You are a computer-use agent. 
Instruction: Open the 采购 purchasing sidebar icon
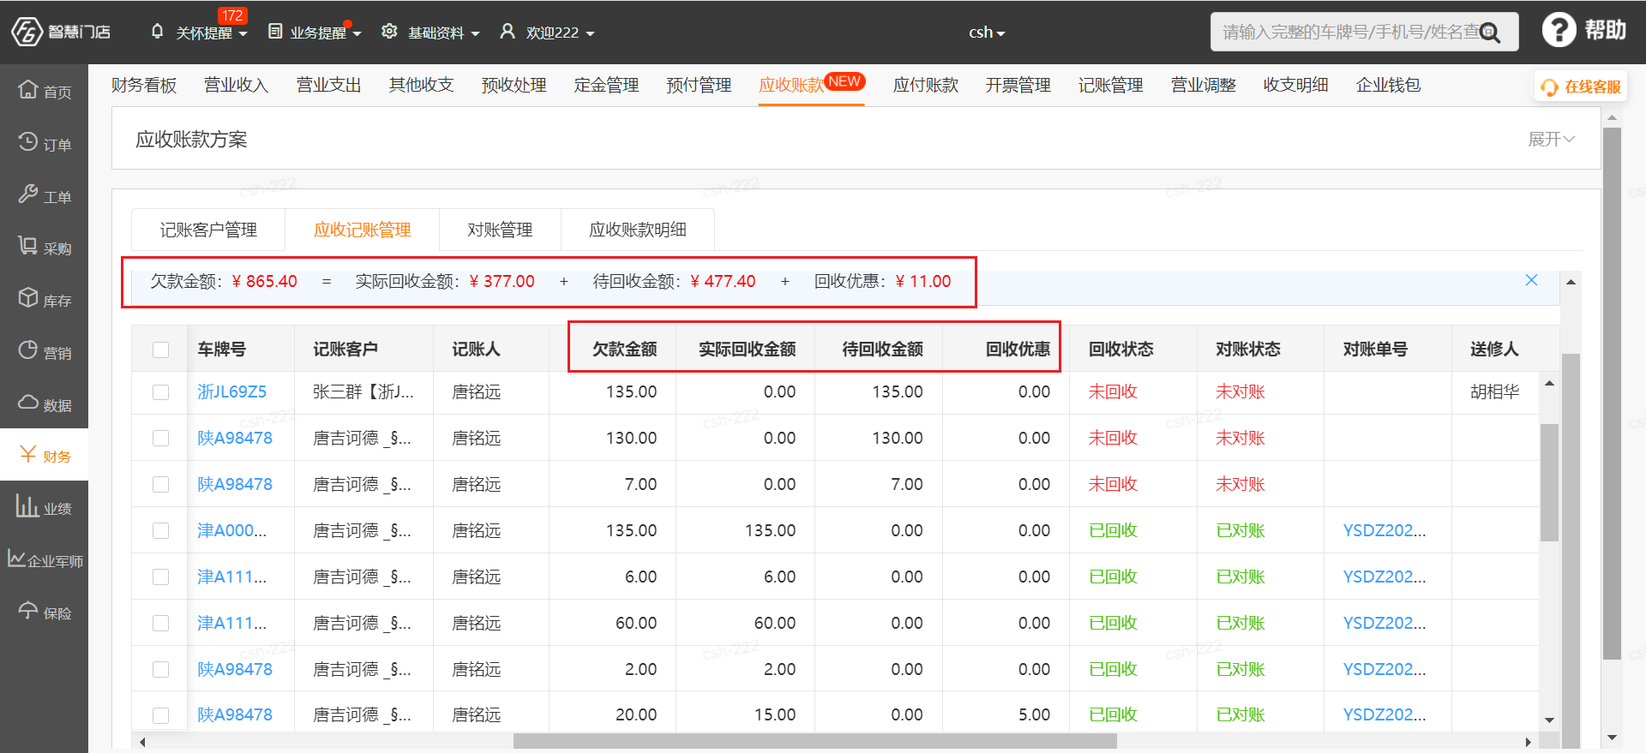point(28,246)
